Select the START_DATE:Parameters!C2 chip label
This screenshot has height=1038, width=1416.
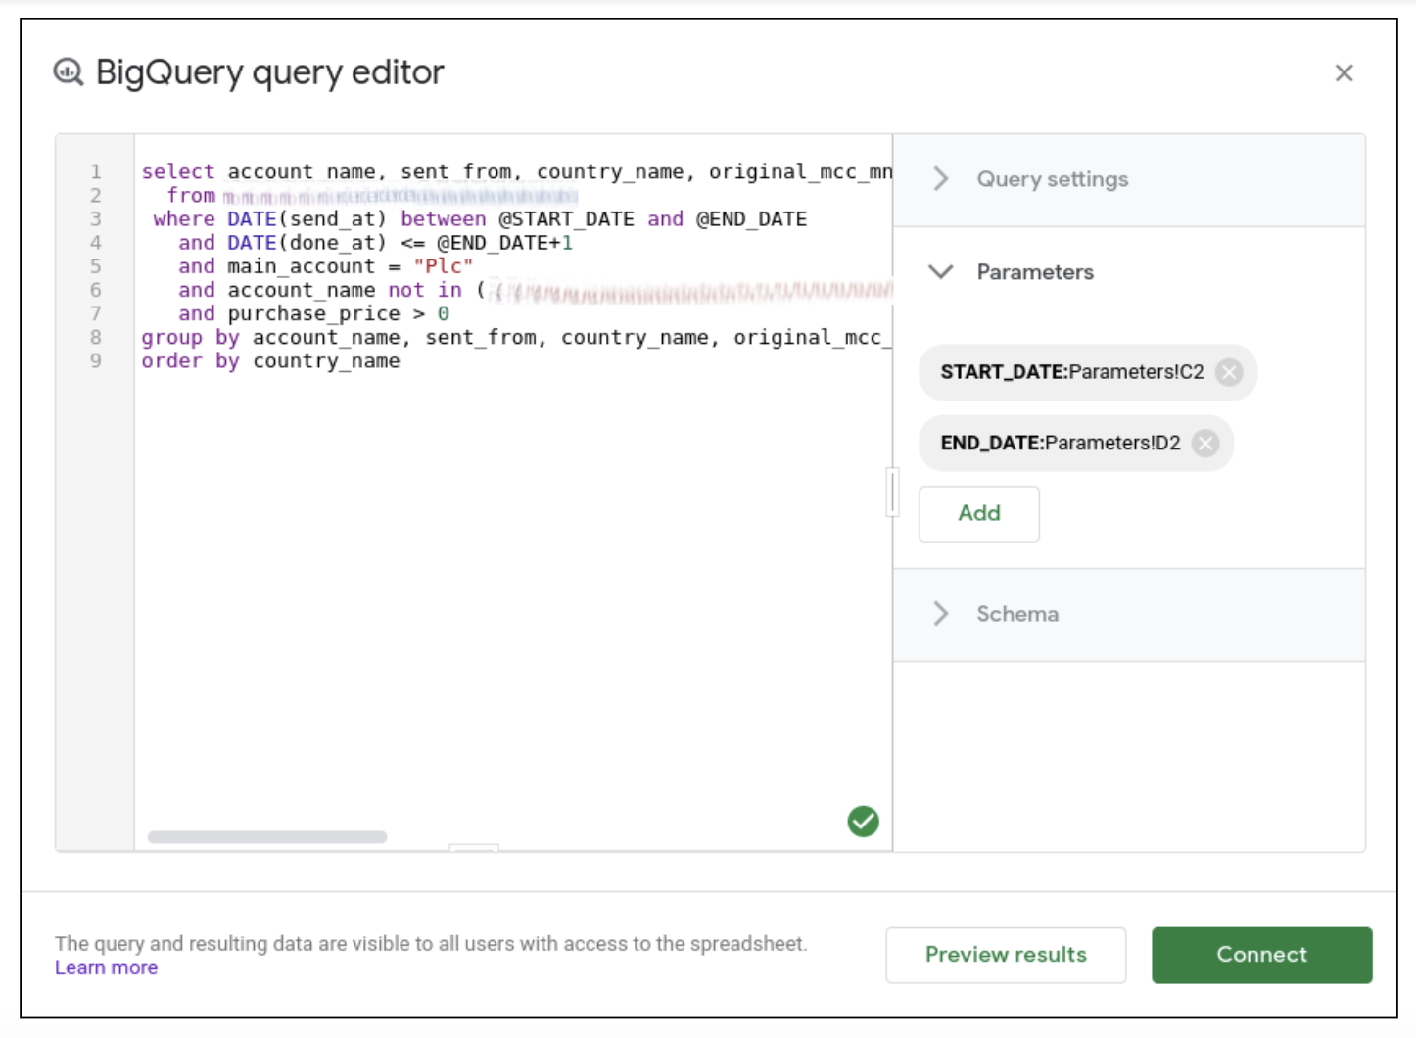pyautogui.click(x=1071, y=372)
